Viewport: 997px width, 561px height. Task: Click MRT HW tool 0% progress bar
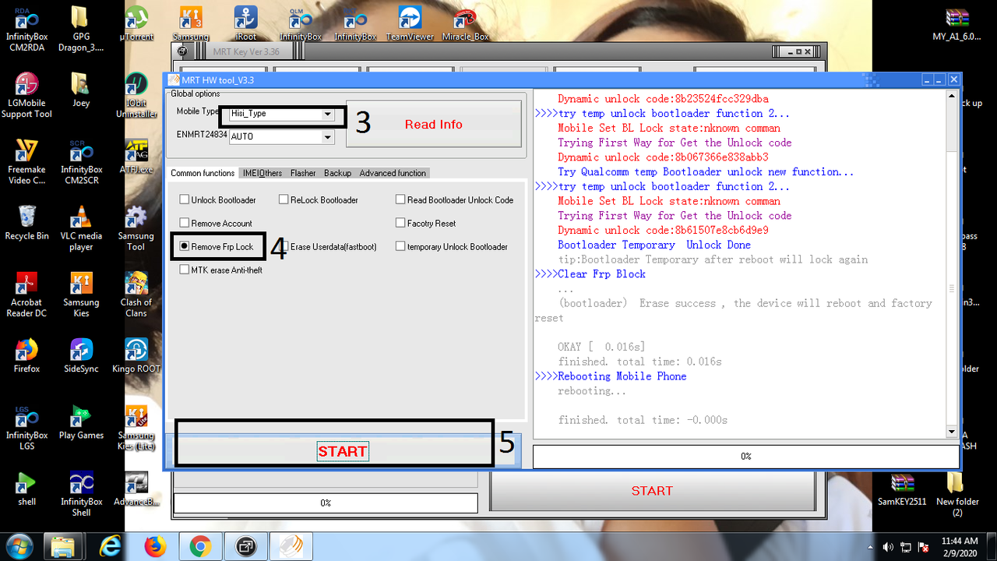click(x=745, y=456)
